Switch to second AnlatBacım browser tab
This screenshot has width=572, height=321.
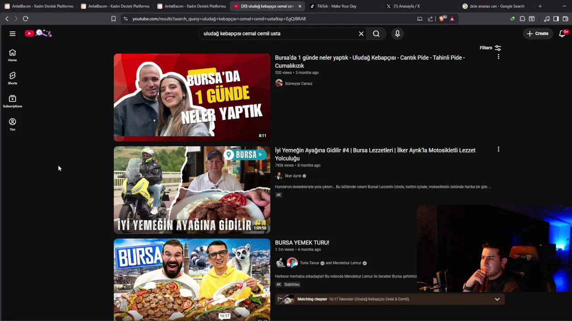(x=115, y=6)
